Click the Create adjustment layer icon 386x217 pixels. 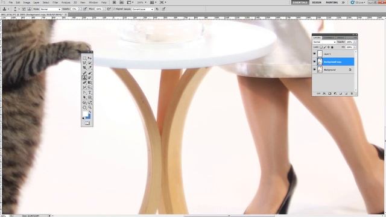(335, 93)
